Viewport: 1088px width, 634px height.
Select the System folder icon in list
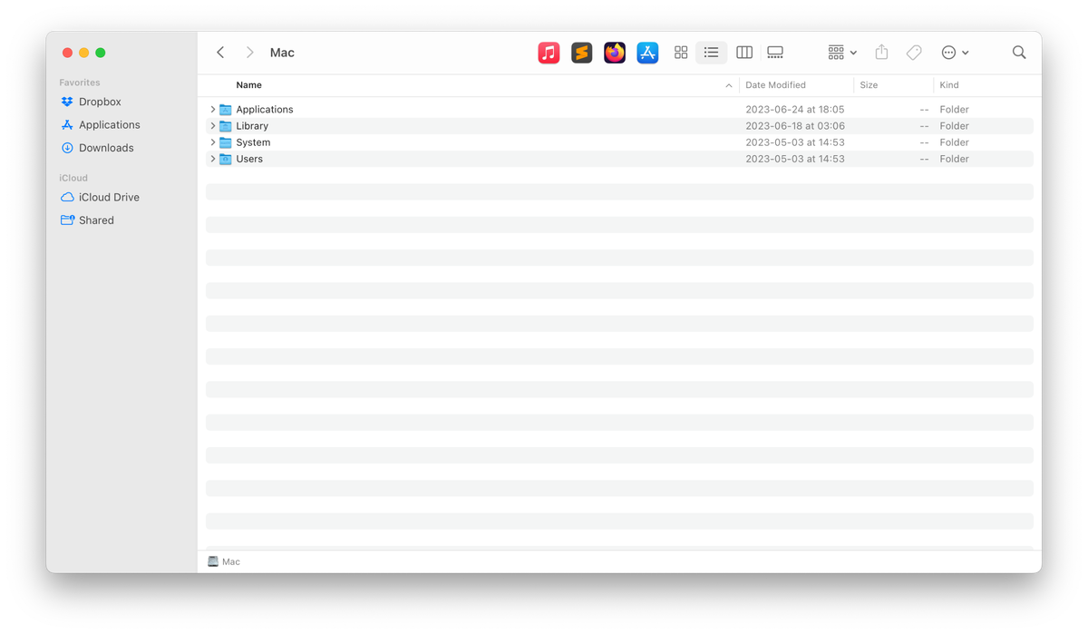point(226,142)
